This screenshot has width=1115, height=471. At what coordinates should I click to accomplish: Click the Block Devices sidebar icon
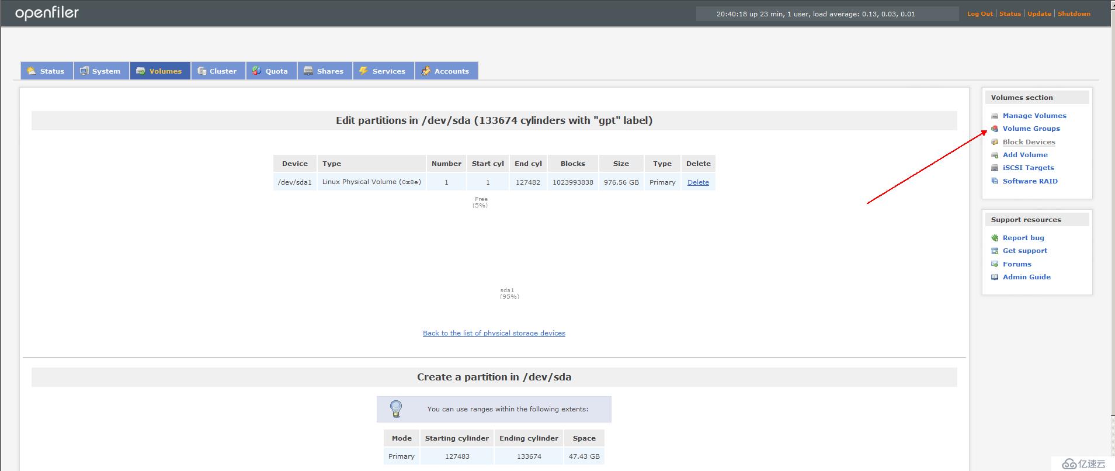click(x=995, y=142)
